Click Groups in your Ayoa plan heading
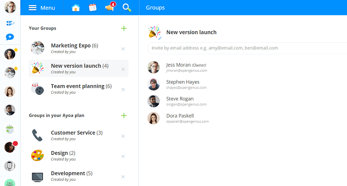 pos(57,116)
